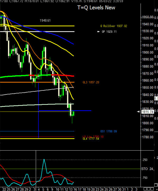Click the 1890.00 price axis label

tap(148, 59)
